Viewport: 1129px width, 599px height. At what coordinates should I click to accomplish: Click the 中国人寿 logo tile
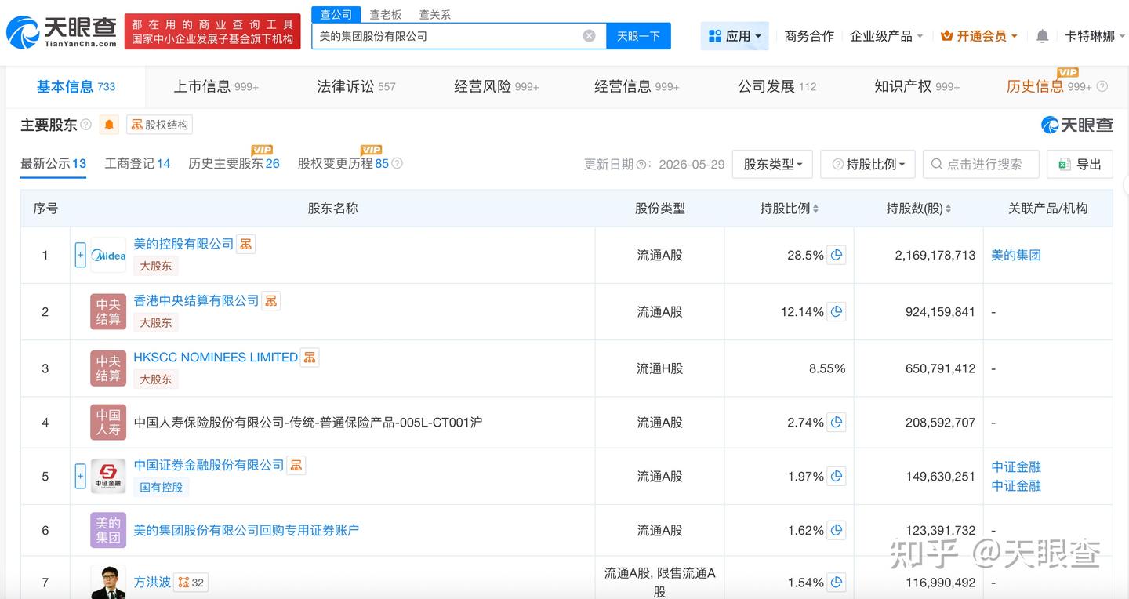(x=108, y=422)
